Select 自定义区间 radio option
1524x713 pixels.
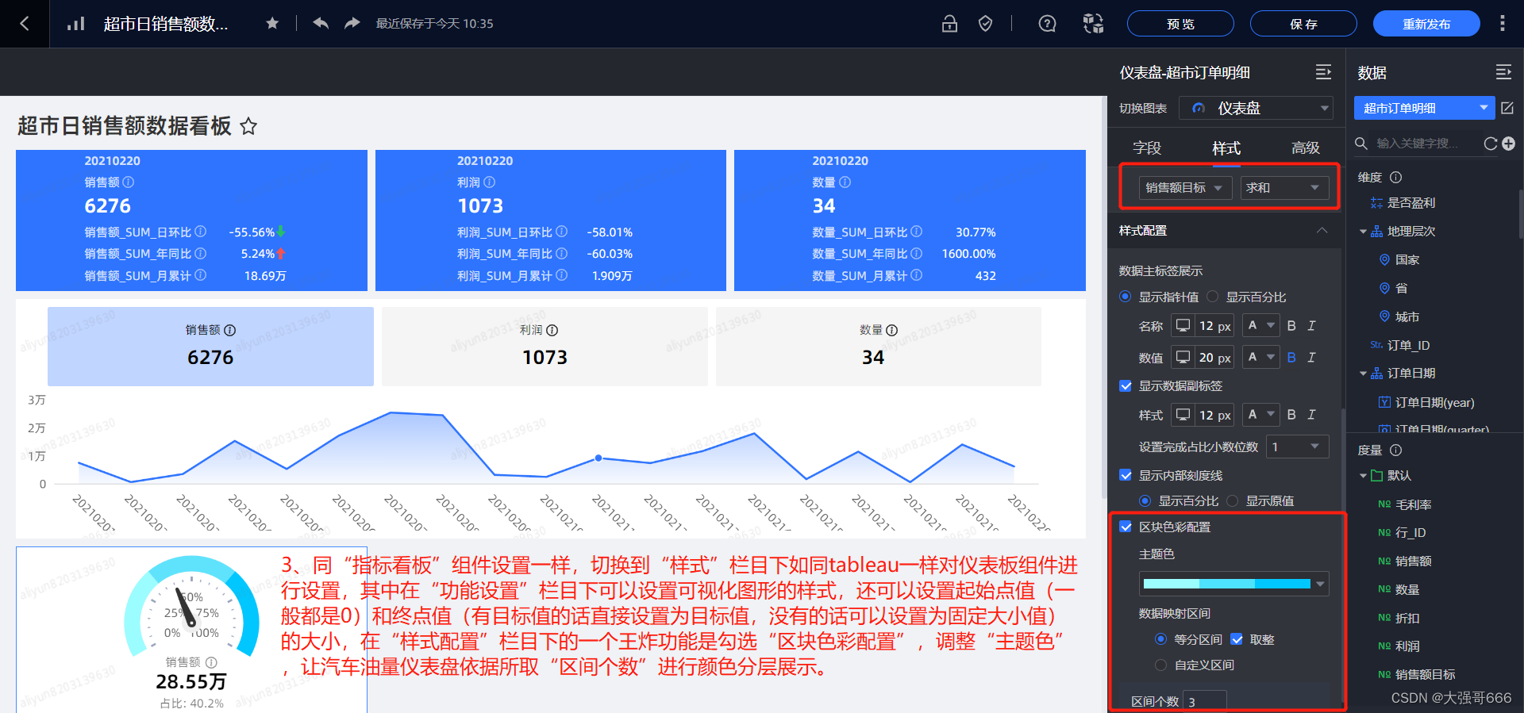[x=1160, y=665]
